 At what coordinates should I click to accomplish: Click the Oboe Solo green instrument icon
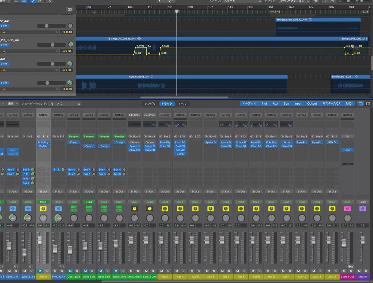(x=89, y=209)
